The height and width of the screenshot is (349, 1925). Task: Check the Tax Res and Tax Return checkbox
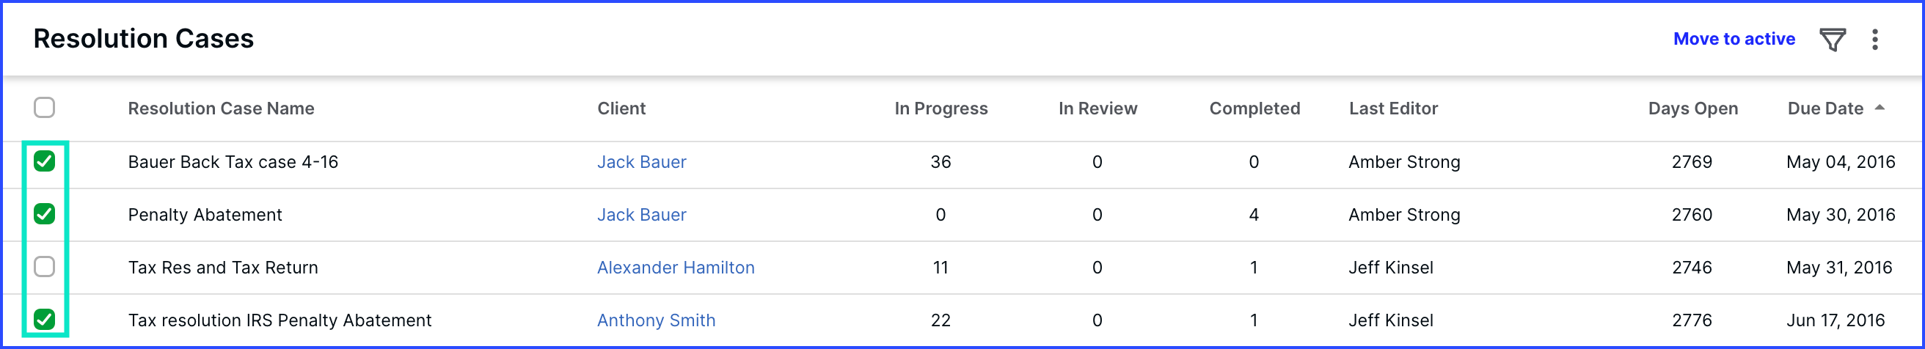point(45,267)
